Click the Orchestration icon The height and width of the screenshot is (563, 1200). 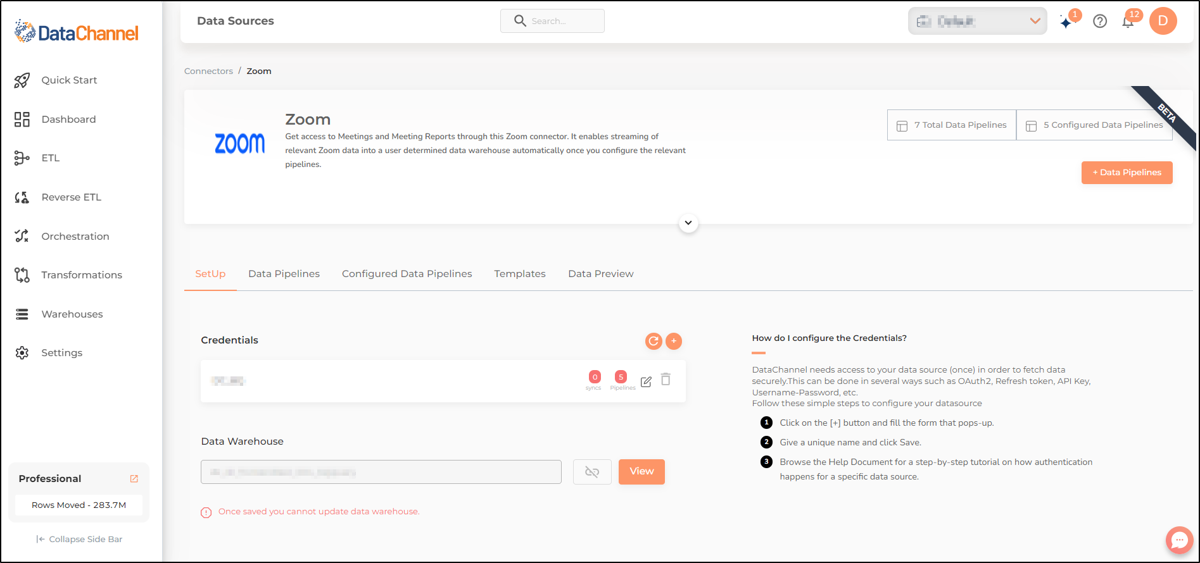pos(22,236)
